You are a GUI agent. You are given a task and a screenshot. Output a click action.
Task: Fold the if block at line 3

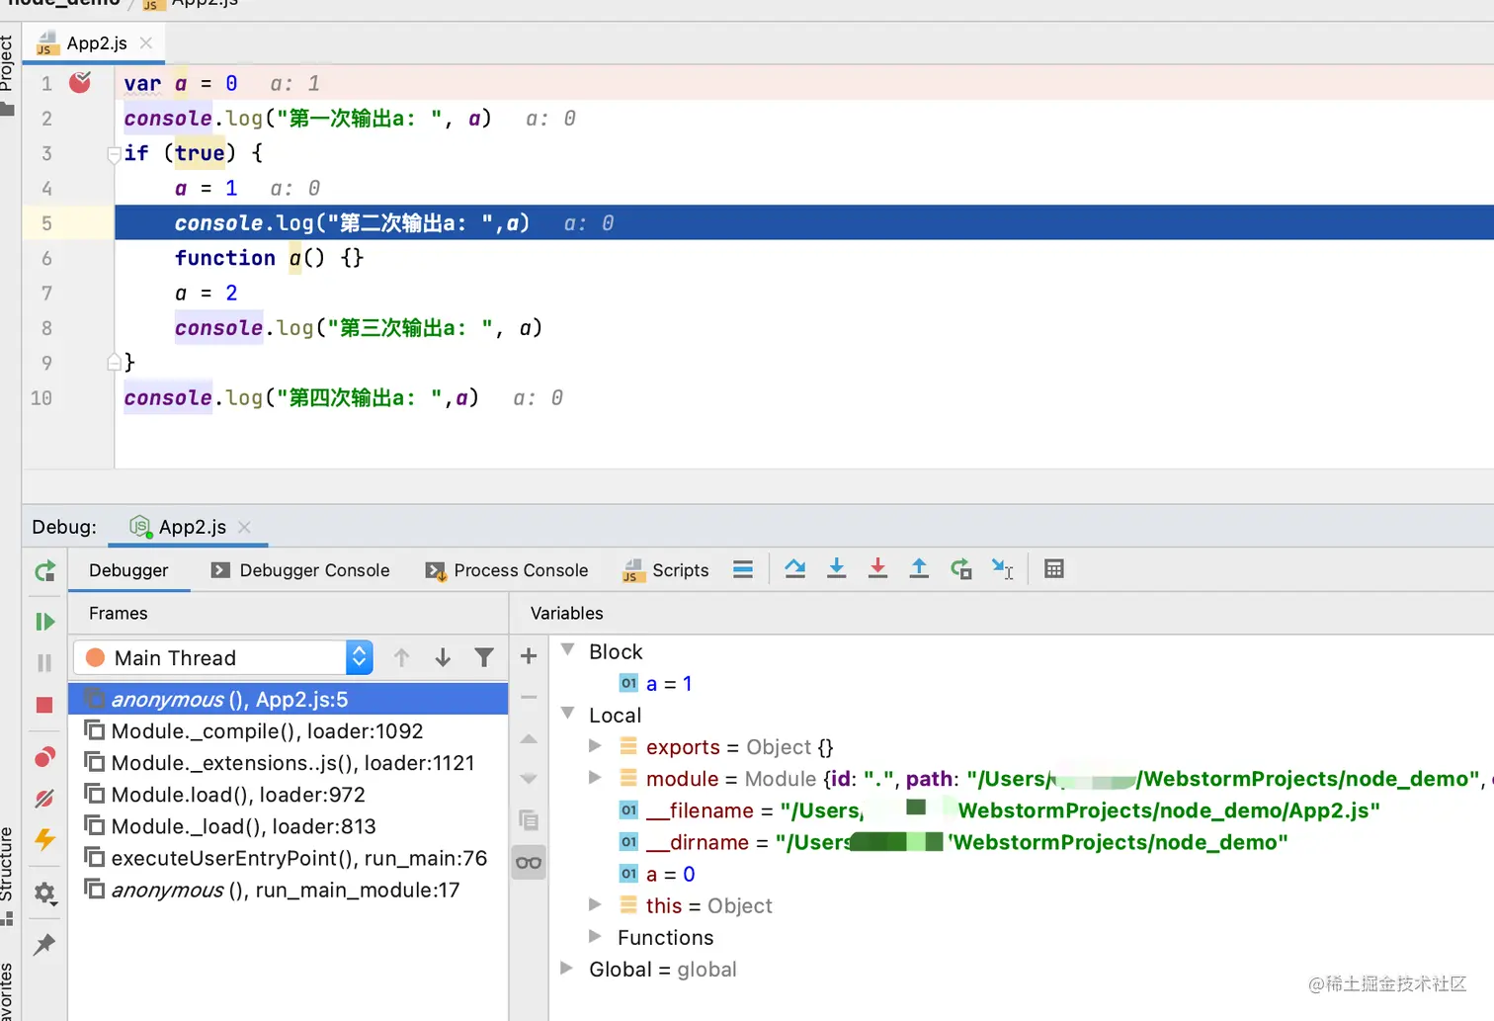(115, 154)
